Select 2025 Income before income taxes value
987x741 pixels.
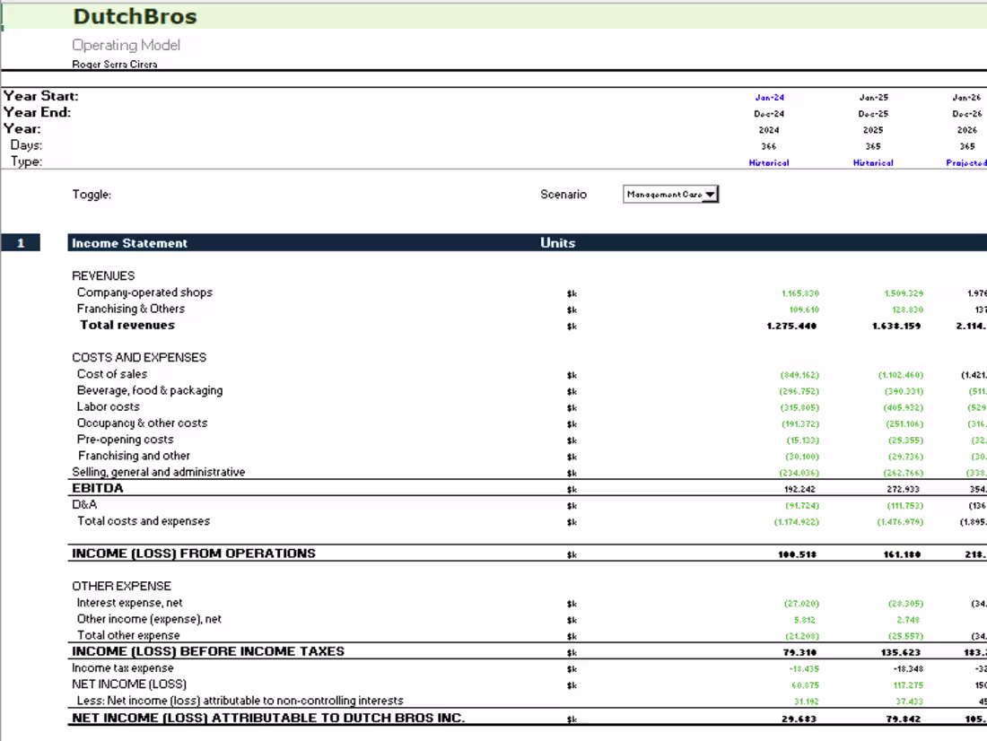901,653
